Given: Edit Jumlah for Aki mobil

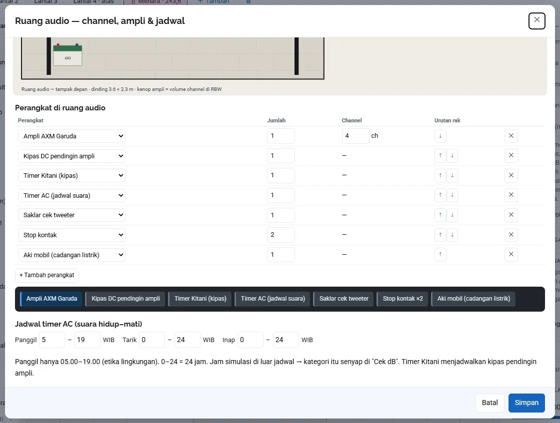Looking at the screenshot, I should coord(280,254).
